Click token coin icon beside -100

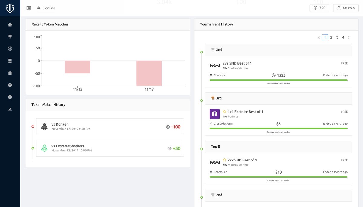pyautogui.click(x=168, y=127)
